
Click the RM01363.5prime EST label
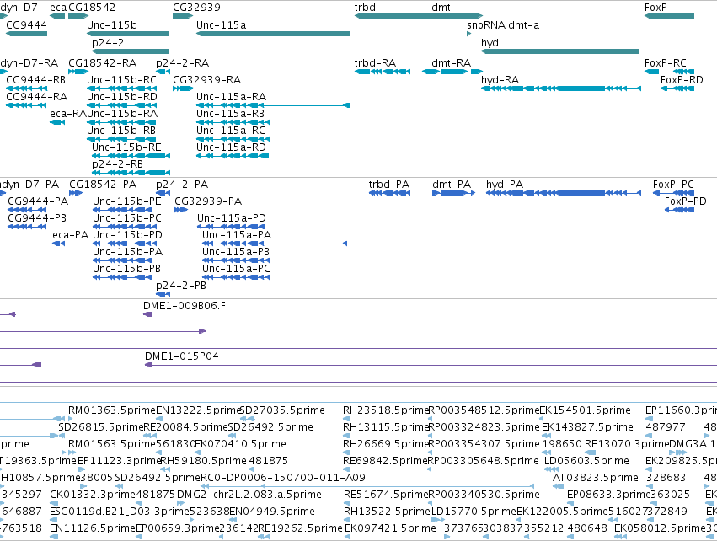[112, 410]
